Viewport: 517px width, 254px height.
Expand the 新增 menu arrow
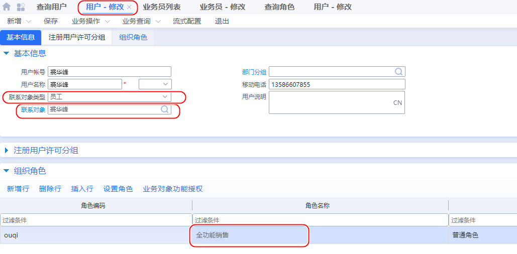click(x=28, y=22)
